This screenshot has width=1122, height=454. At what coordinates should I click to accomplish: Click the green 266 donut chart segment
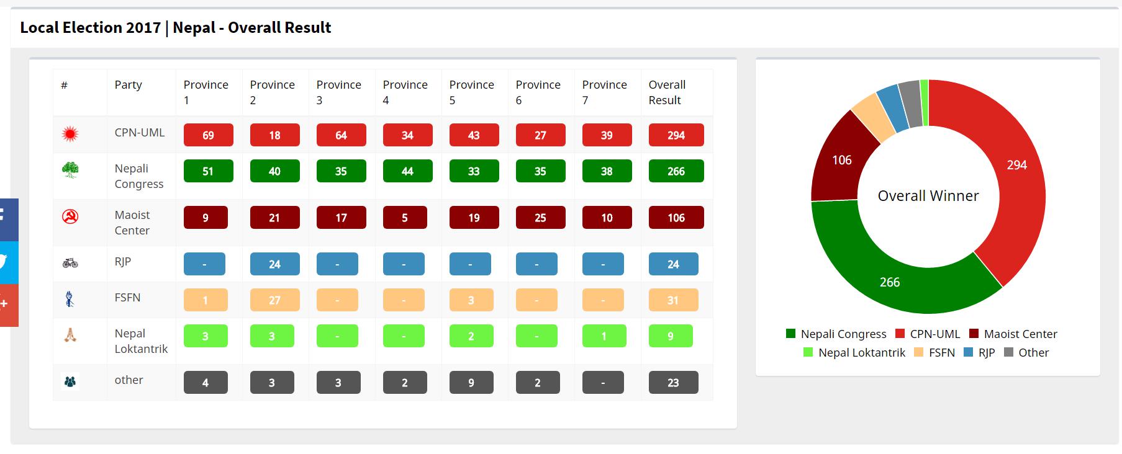890,282
